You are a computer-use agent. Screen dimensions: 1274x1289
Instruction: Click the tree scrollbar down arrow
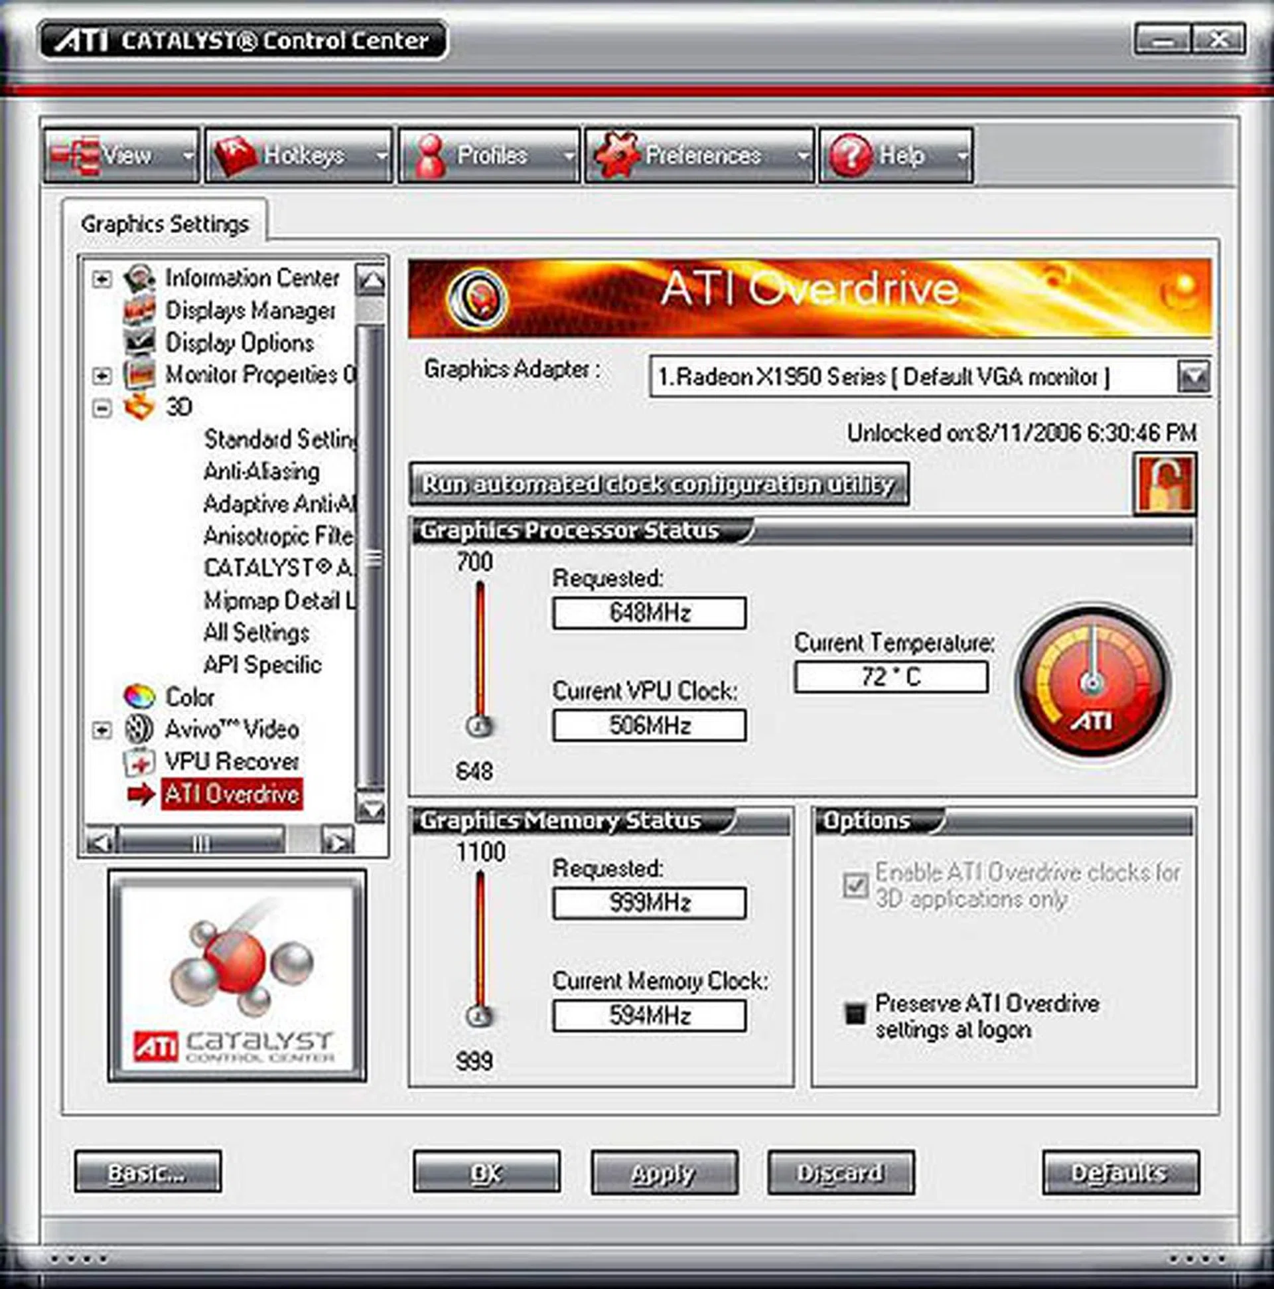(x=371, y=809)
